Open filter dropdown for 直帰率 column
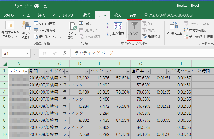This screenshot has height=139, width=214. 148,71
